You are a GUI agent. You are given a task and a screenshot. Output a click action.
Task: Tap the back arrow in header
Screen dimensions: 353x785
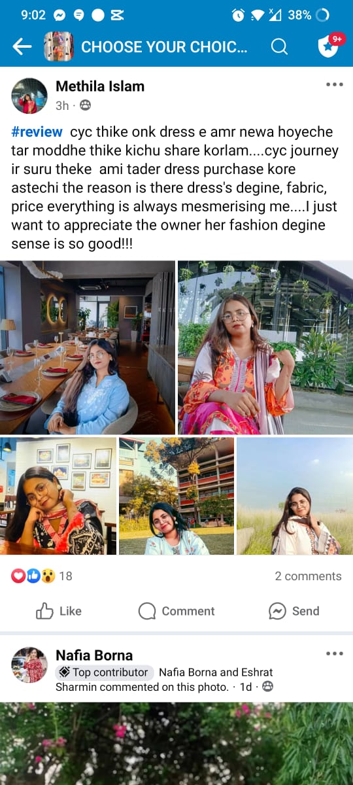22,46
